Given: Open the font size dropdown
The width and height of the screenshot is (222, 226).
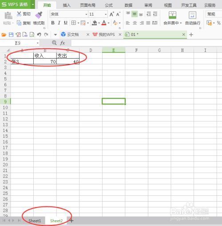Looking at the screenshot, I should [x=106, y=14].
